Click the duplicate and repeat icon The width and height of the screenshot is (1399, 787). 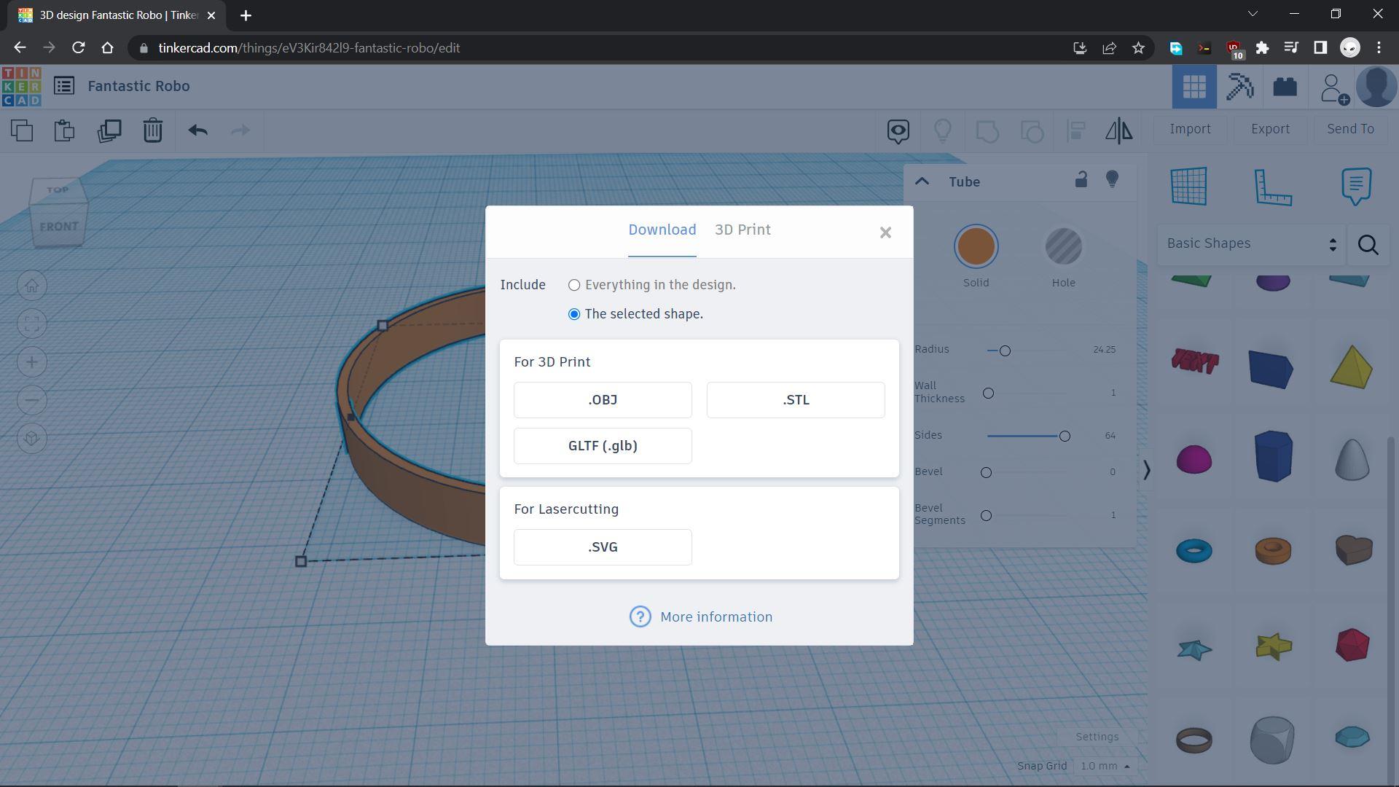(x=109, y=130)
